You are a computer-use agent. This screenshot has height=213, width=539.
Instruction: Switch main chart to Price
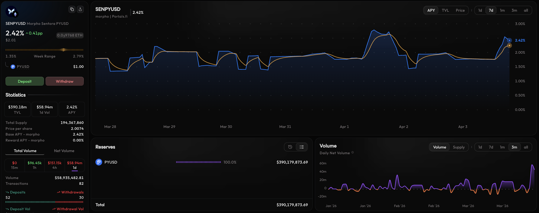tap(460, 10)
